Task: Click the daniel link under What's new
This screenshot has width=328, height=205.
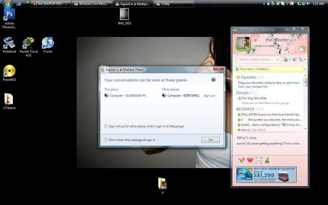Action: [x=241, y=143]
